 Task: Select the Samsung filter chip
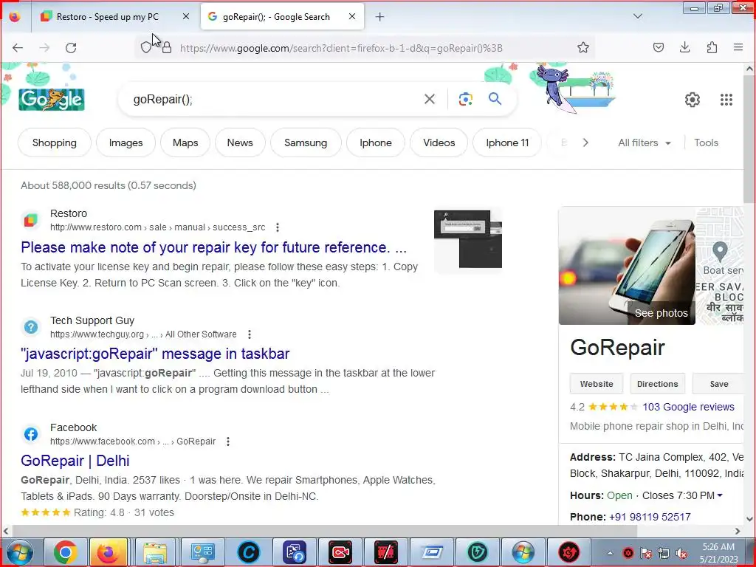point(306,142)
